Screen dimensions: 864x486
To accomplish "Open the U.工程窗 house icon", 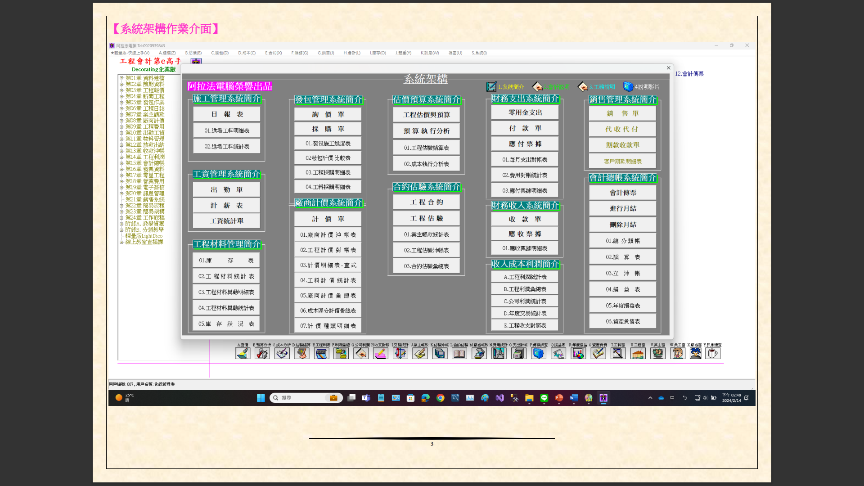I will (638, 353).
